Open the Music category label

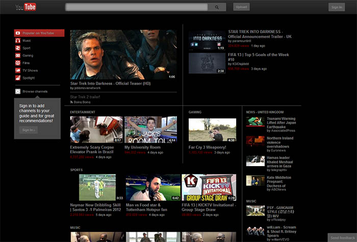[27, 40]
